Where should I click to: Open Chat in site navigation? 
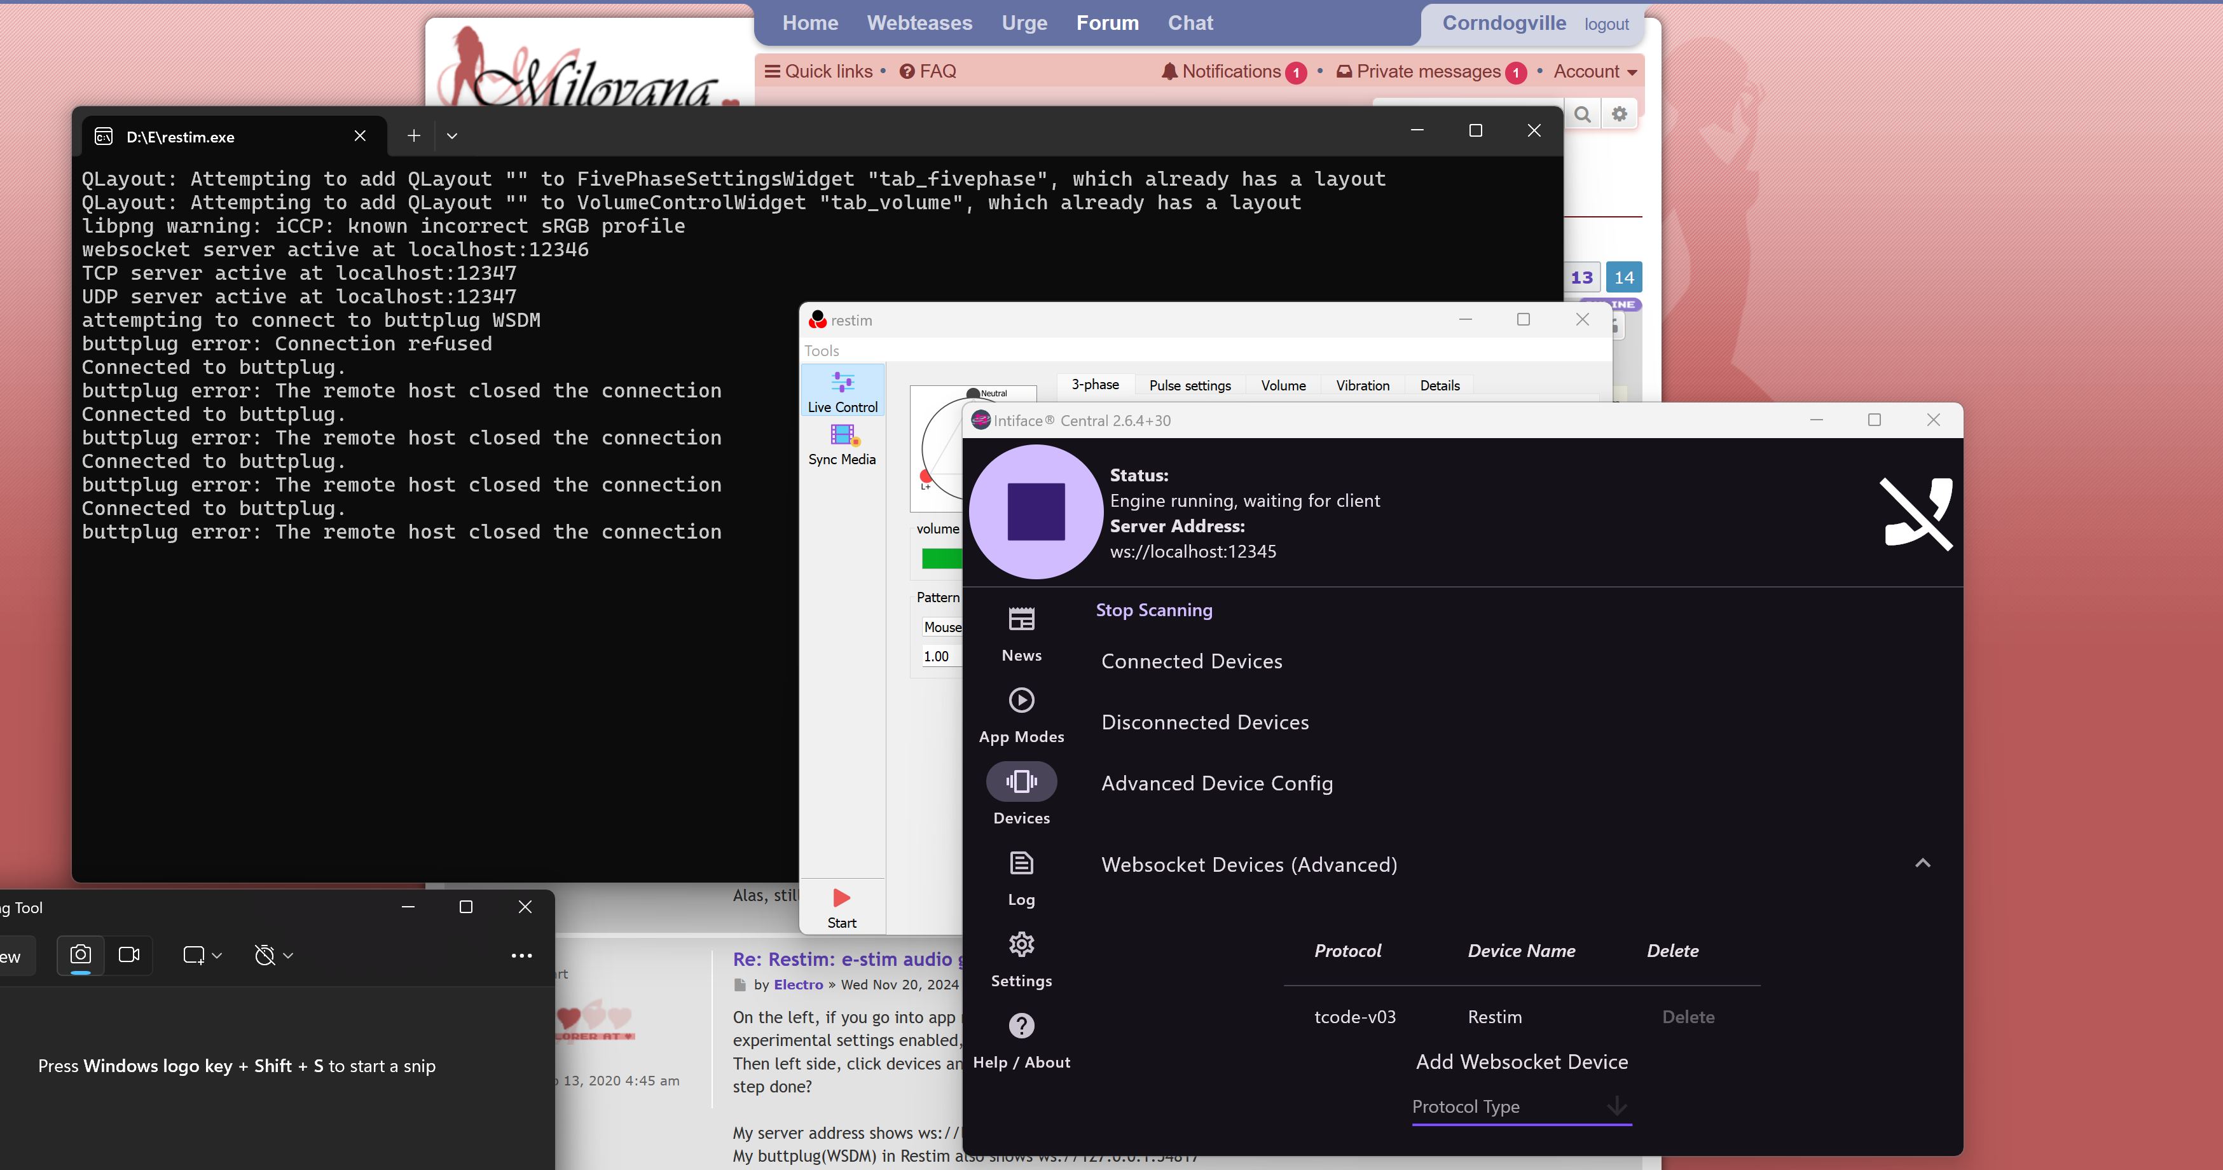[1190, 24]
